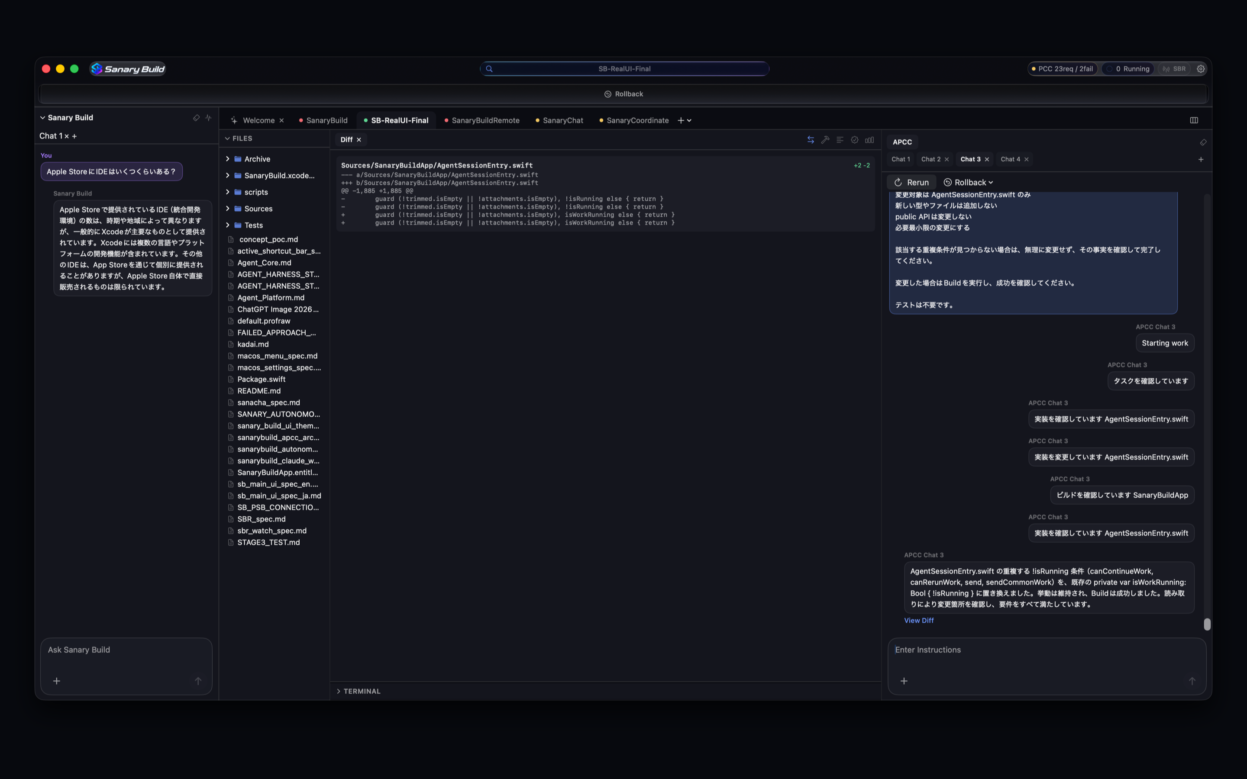Switch to SanaryChat tab
This screenshot has width=1247, height=779.
point(559,120)
